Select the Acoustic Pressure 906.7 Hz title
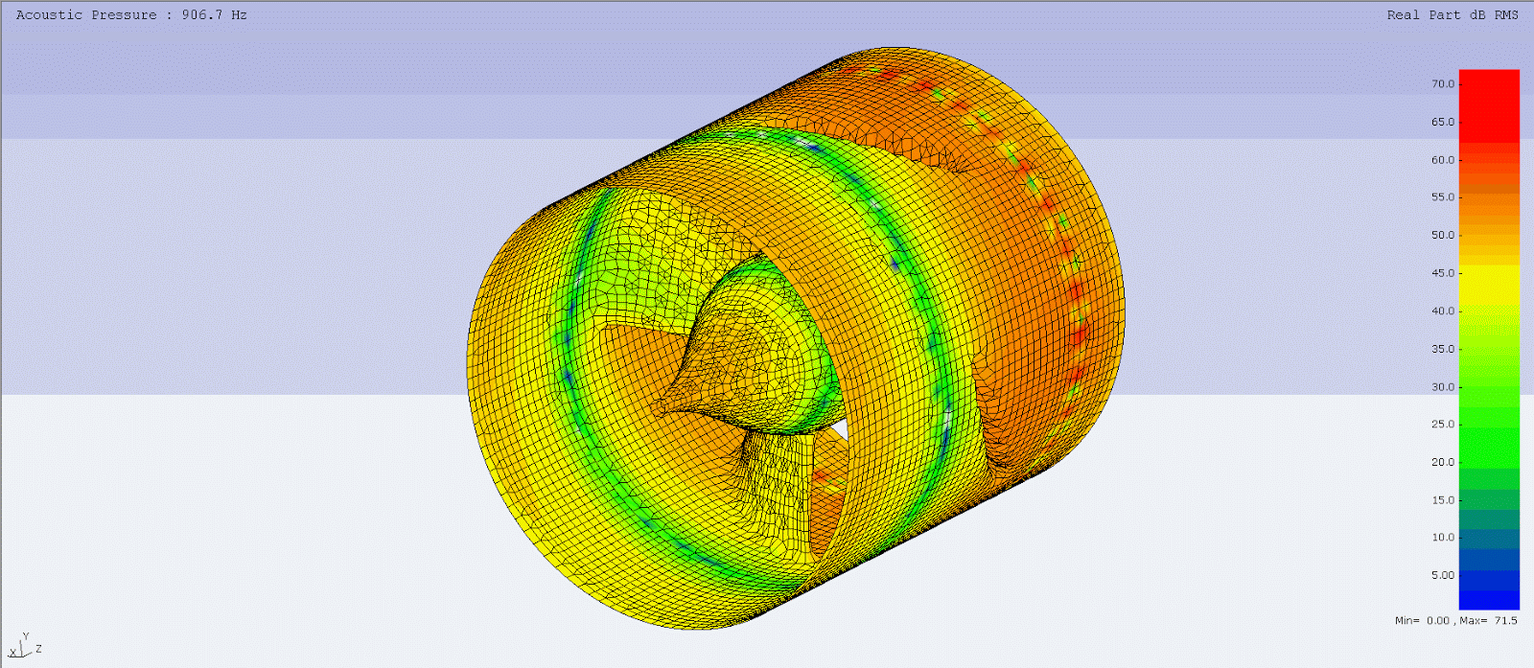 [x=131, y=14]
